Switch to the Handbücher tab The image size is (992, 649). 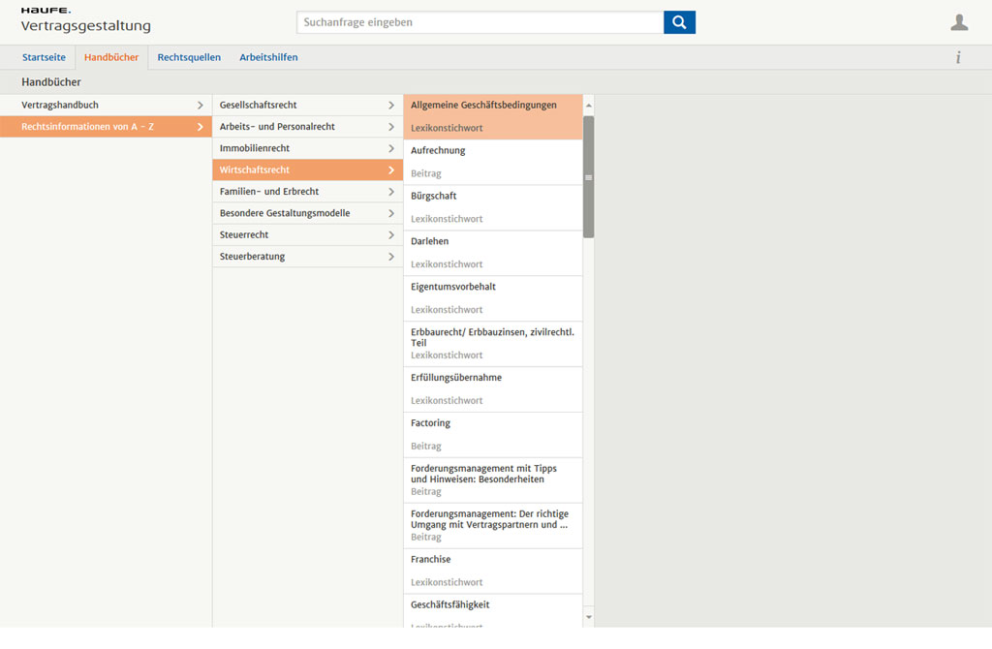point(111,57)
